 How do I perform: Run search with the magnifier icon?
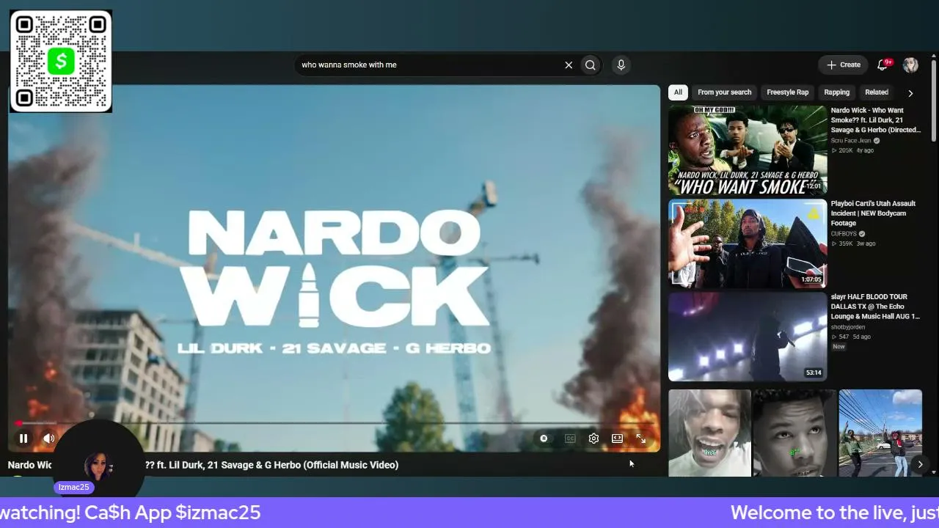[x=590, y=65]
